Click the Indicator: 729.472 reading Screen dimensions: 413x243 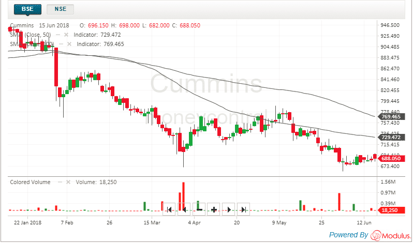(x=97, y=35)
